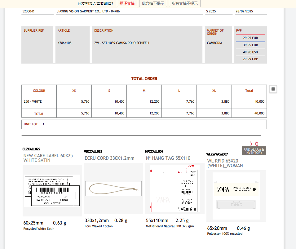
Task: Click the RFID Alarm & Inventory badge
Action: [x=254, y=151]
